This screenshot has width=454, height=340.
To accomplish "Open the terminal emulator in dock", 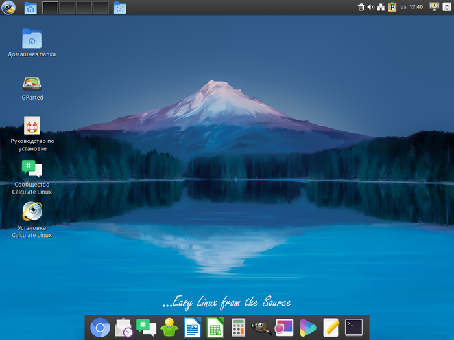I will click(x=353, y=327).
